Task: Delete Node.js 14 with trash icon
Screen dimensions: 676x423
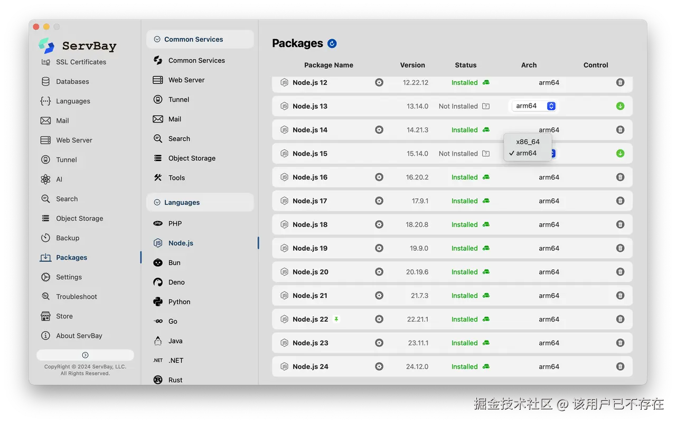Action: point(621,130)
